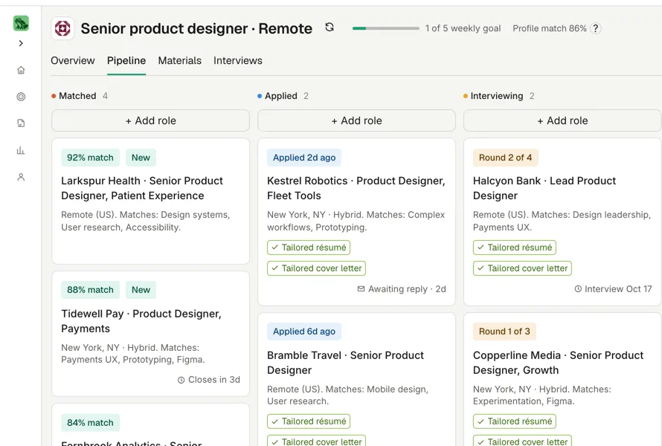Click the Closes in 3d text
This screenshot has height=446, width=662.
click(x=214, y=380)
